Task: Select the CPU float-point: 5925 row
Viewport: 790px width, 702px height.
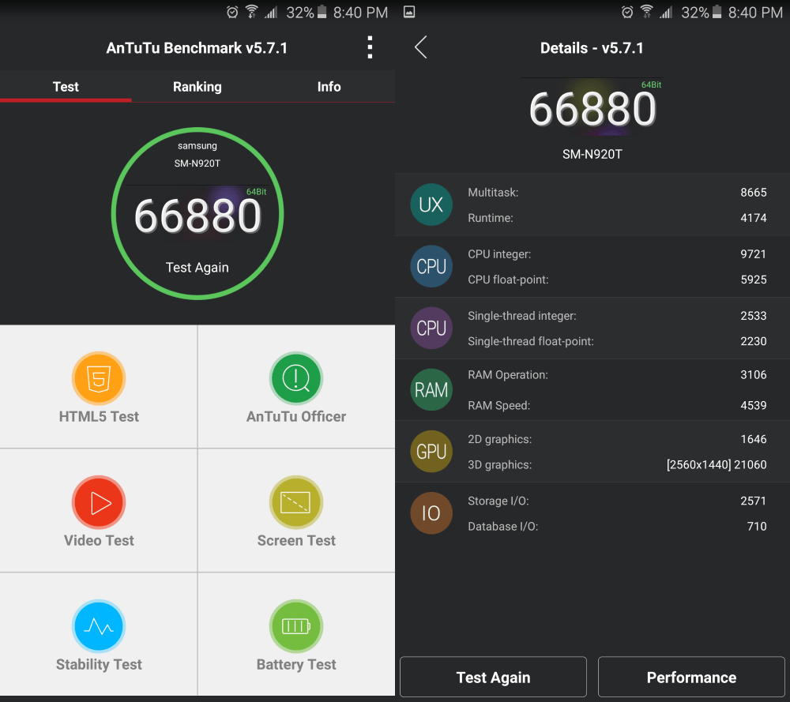Action: (617, 280)
